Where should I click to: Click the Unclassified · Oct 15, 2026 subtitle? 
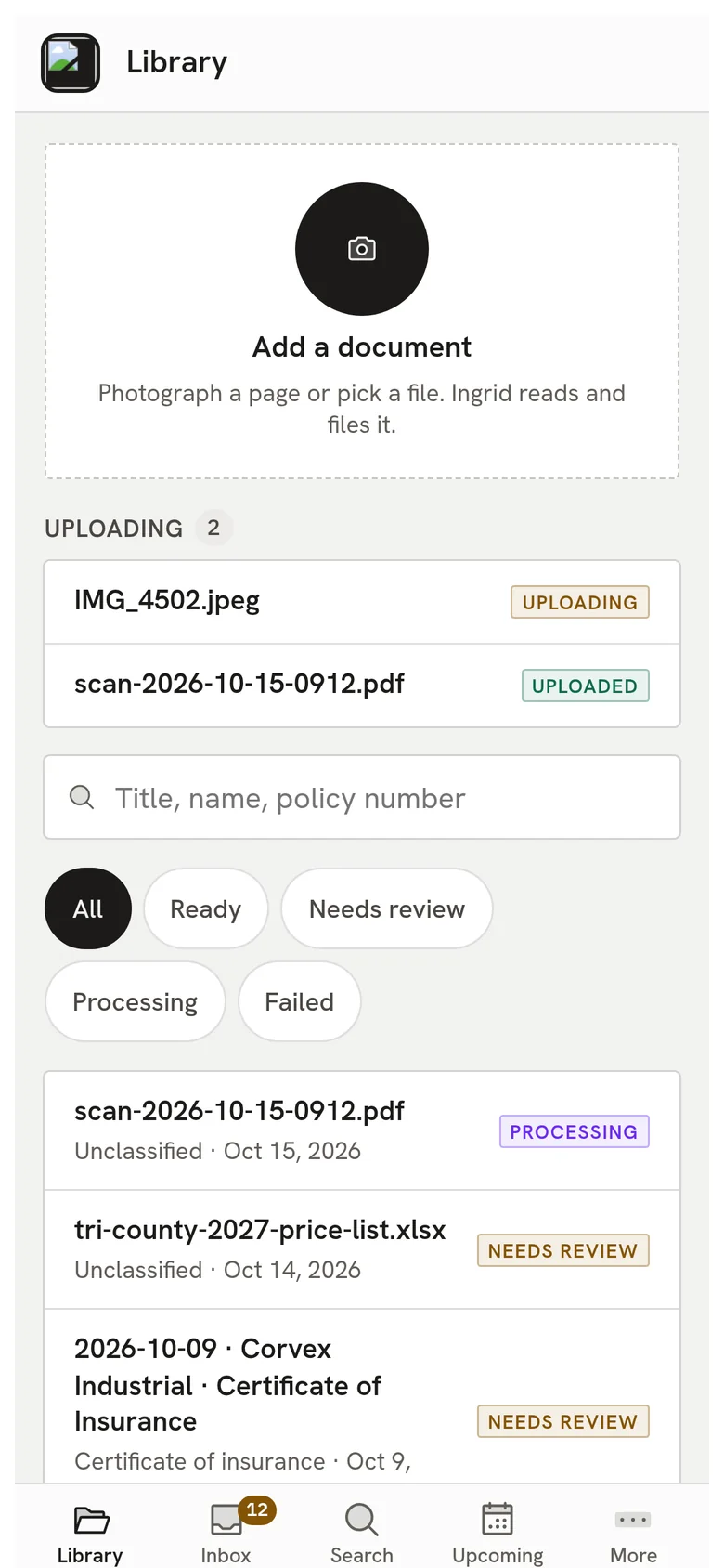pos(217,1151)
